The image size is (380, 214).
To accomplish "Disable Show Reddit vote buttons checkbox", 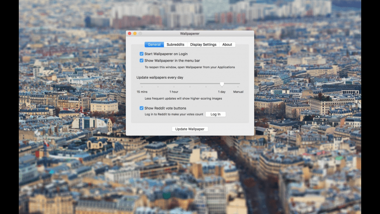I will pos(142,108).
